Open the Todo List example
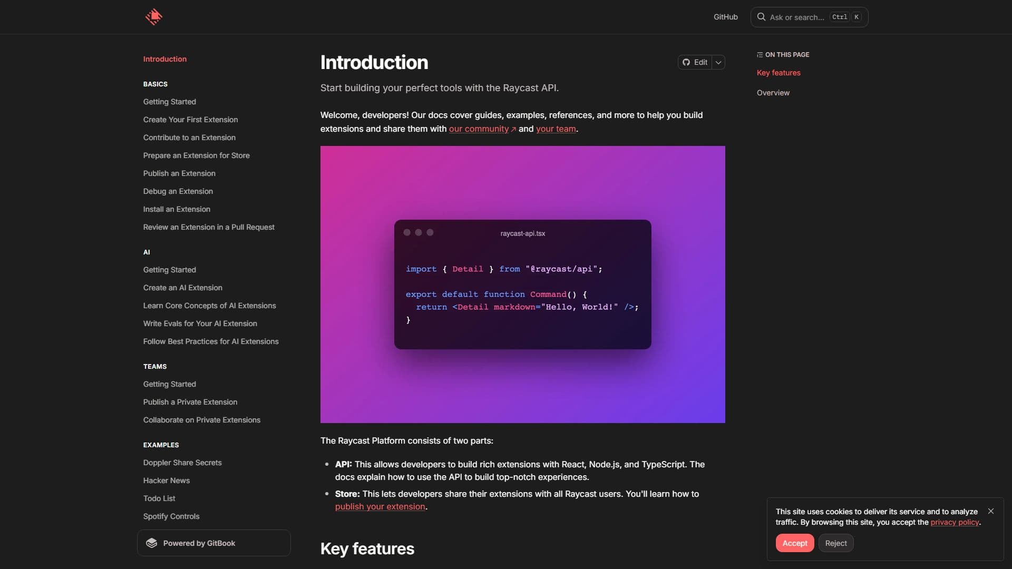 (159, 498)
